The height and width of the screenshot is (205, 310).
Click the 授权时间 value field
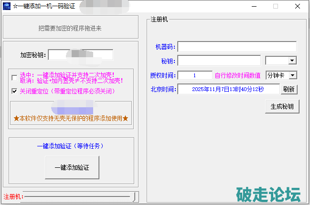195,75
